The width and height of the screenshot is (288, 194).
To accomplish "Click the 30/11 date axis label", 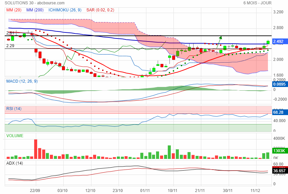I will (x=228, y=190).
